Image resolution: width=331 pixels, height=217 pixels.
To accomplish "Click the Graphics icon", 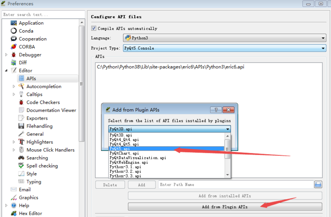I will [x=14, y=197].
